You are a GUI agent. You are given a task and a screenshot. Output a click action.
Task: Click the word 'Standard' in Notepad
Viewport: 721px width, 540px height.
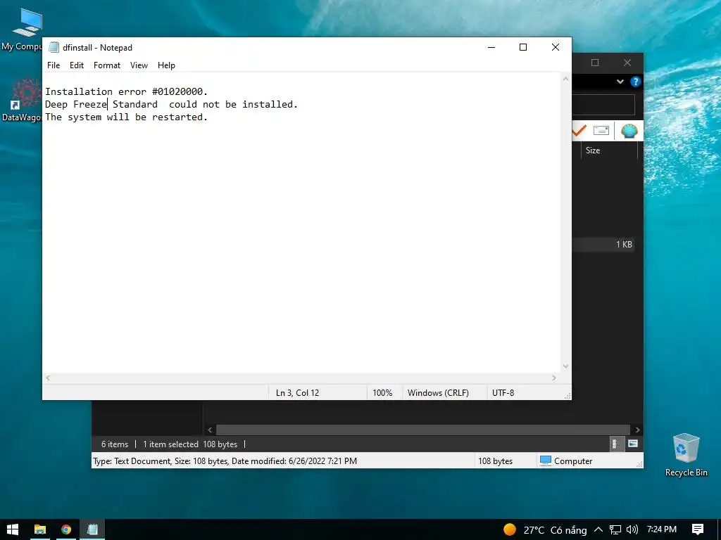[134, 104]
